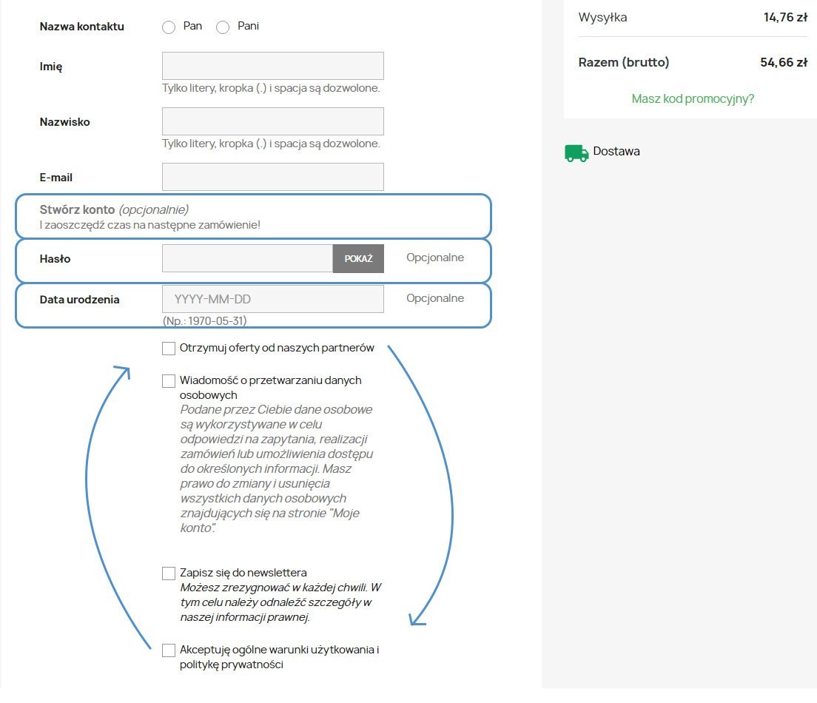Click the Wysyłka label
This screenshot has width=817, height=703.
(602, 17)
